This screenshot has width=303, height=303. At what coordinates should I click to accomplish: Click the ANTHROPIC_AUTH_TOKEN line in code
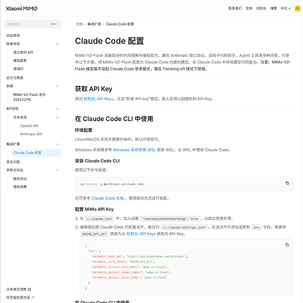click(x=123, y=262)
